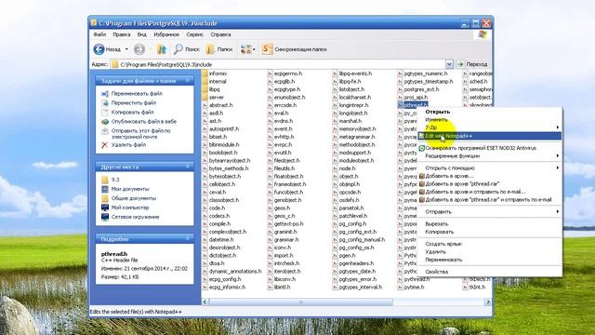Expand the address bar dropdown

pyautogui.click(x=449, y=64)
